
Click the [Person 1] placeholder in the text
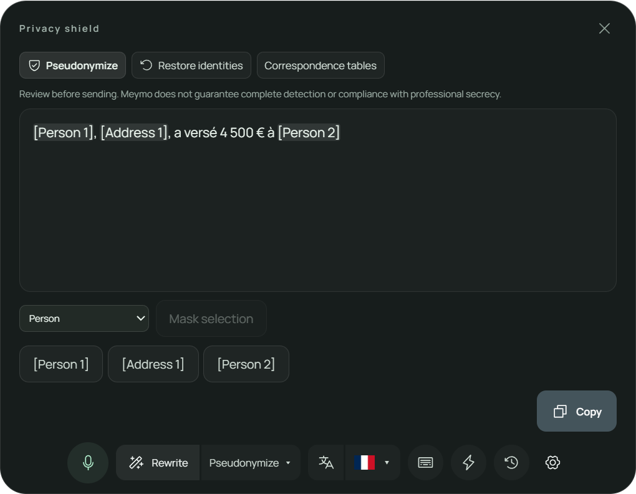tap(63, 133)
